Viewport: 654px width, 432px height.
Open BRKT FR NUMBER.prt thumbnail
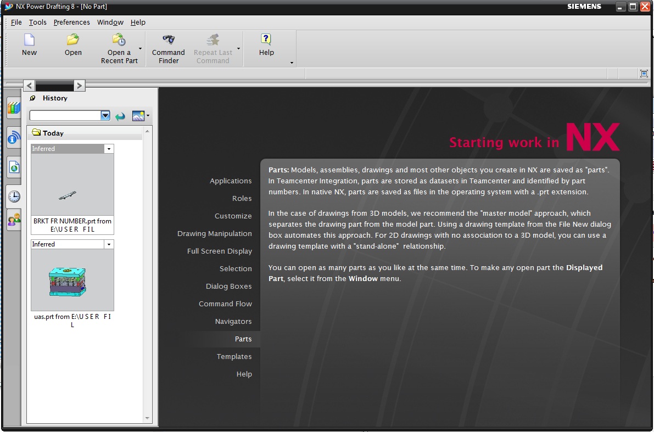72,184
